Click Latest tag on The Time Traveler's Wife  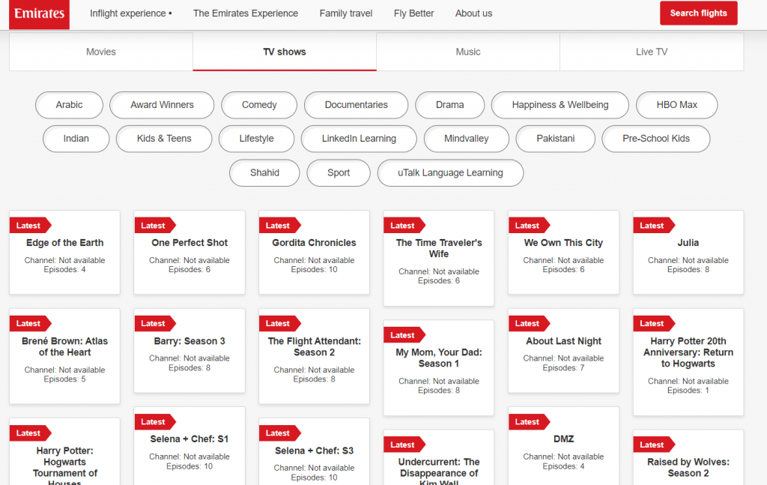[x=404, y=226]
